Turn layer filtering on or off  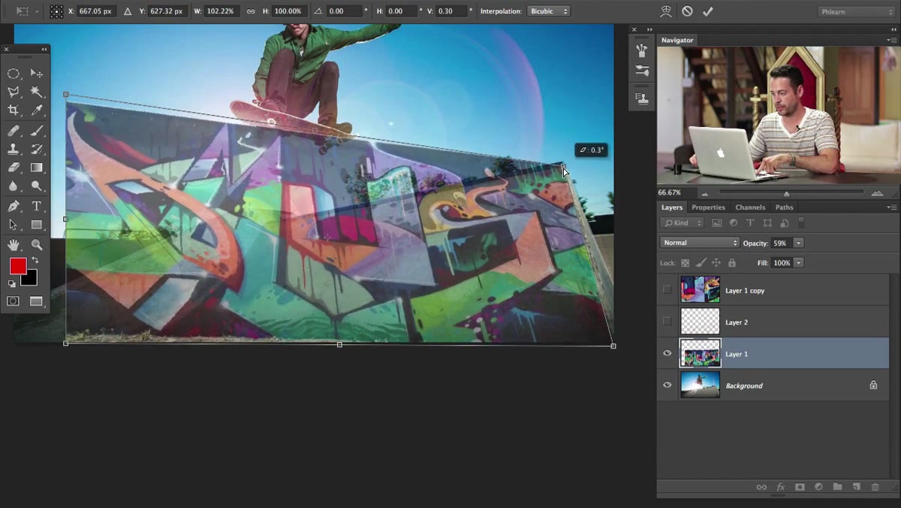tap(801, 222)
